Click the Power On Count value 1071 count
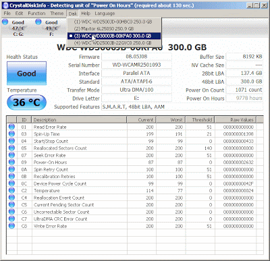The width and height of the screenshot is (270, 261). (x=244, y=90)
